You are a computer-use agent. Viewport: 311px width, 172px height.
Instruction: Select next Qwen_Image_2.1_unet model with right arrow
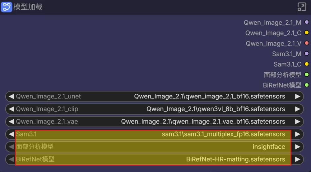click(x=298, y=96)
